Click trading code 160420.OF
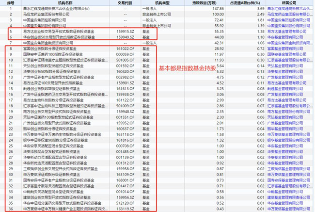Viewport: 315px width, 212px height. click(x=126, y=71)
